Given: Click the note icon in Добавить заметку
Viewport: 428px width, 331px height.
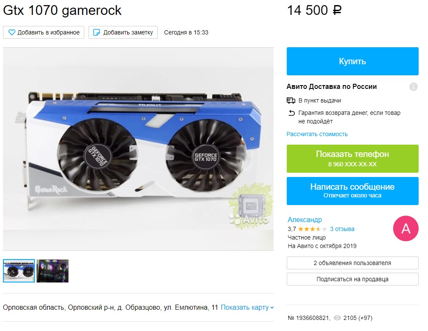Looking at the screenshot, I should tap(97, 32).
